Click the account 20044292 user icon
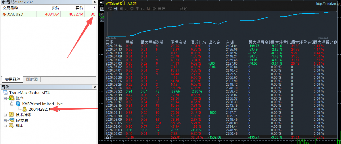The width and height of the screenshot is (341, 144). click(x=25, y=109)
